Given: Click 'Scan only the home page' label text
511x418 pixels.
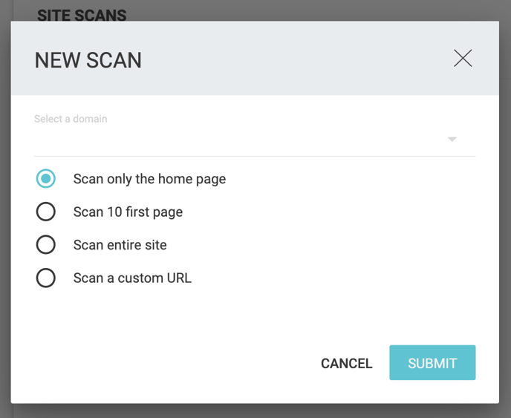Looking at the screenshot, I should click(149, 179).
